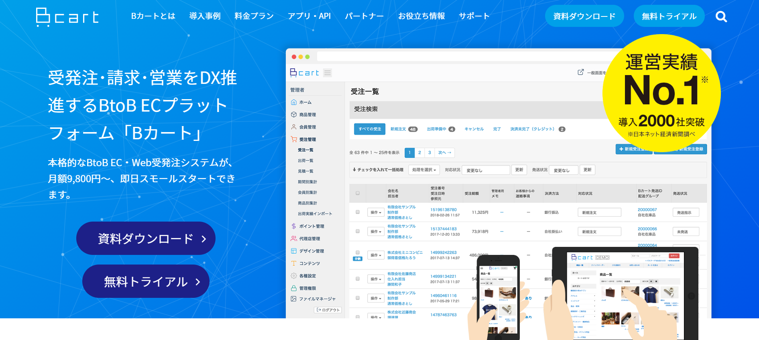Check the box for order 14960461116

tap(358, 298)
